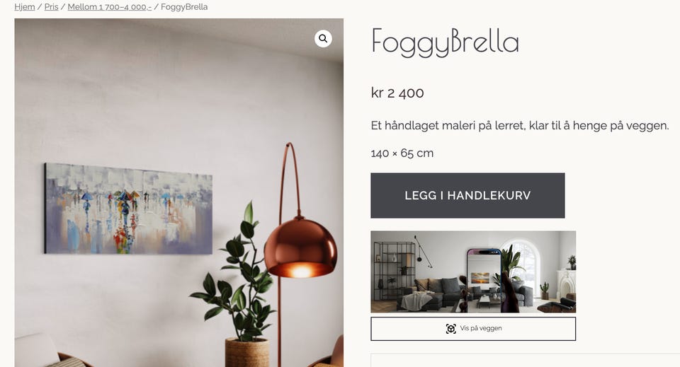Click the kr 2 400 price text
Viewport: 680px width, 367px height.
coord(397,93)
